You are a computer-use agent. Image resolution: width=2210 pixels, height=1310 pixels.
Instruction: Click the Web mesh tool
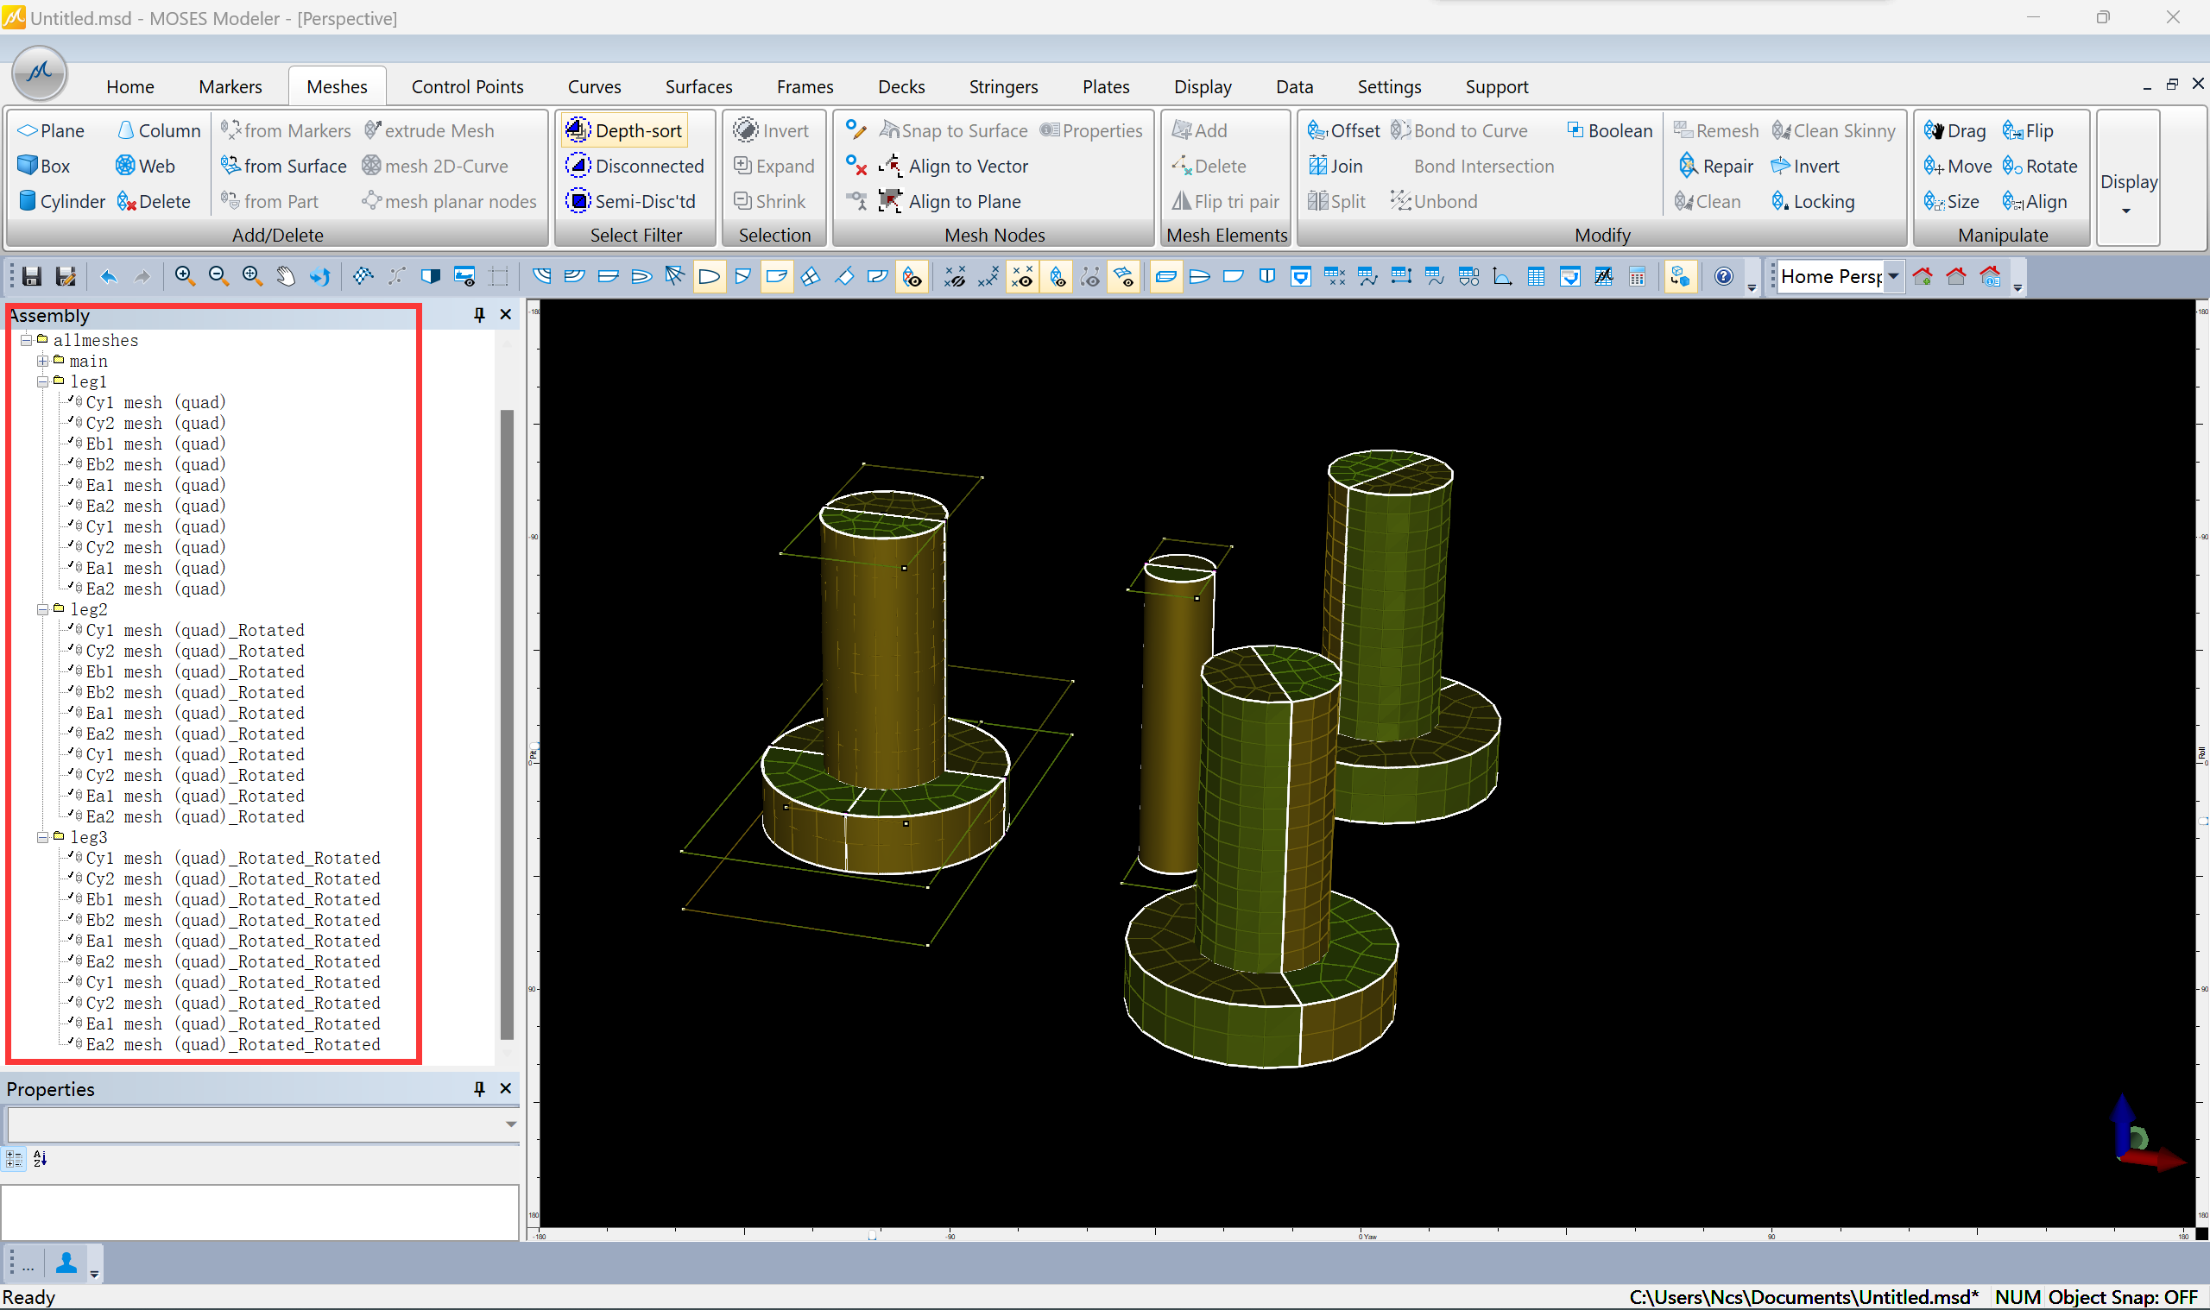(x=145, y=166)
